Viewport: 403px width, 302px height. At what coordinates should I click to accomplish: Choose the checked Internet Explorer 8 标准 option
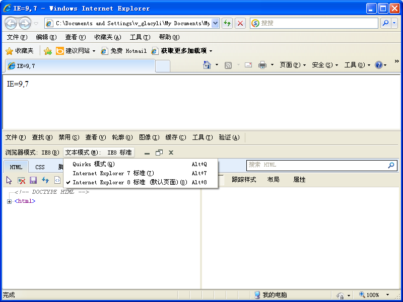[x=129, y=182]
